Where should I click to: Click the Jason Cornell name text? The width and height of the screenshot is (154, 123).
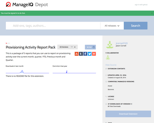click(121, 46)
